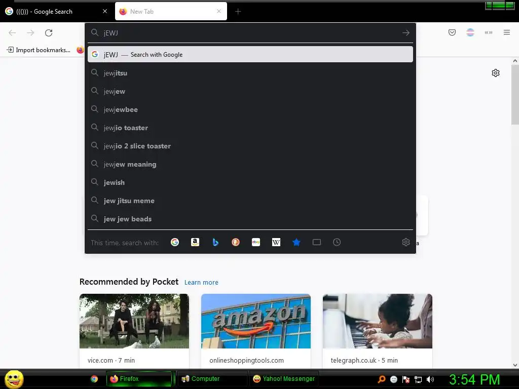Open the volume speaker tray icon
This screenshot has width=519, height=389.
430,379
